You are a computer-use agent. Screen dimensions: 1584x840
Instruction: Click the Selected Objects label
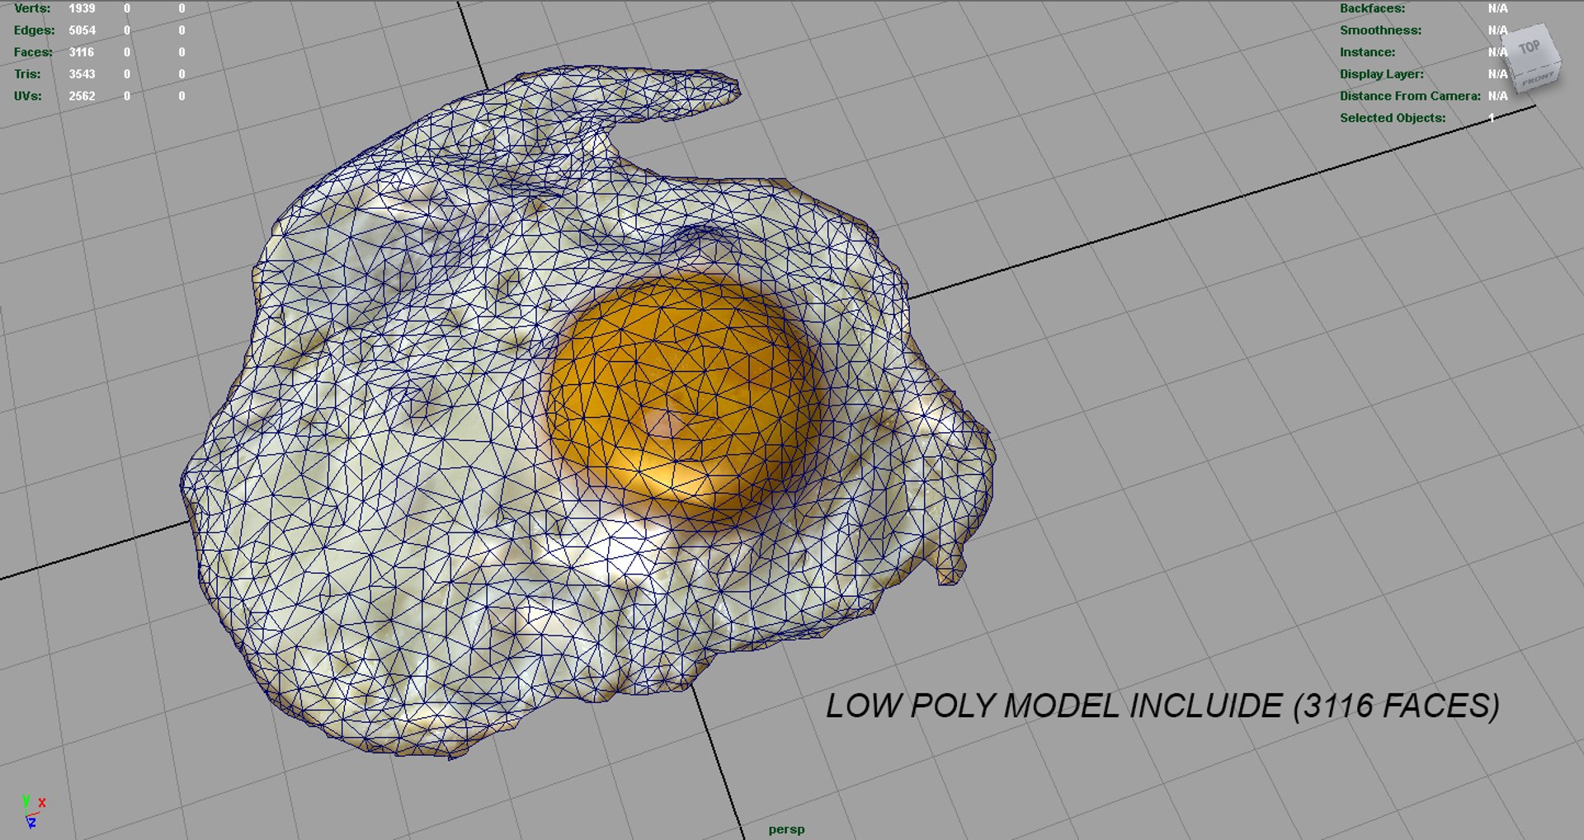click(x=1393, y=118)
